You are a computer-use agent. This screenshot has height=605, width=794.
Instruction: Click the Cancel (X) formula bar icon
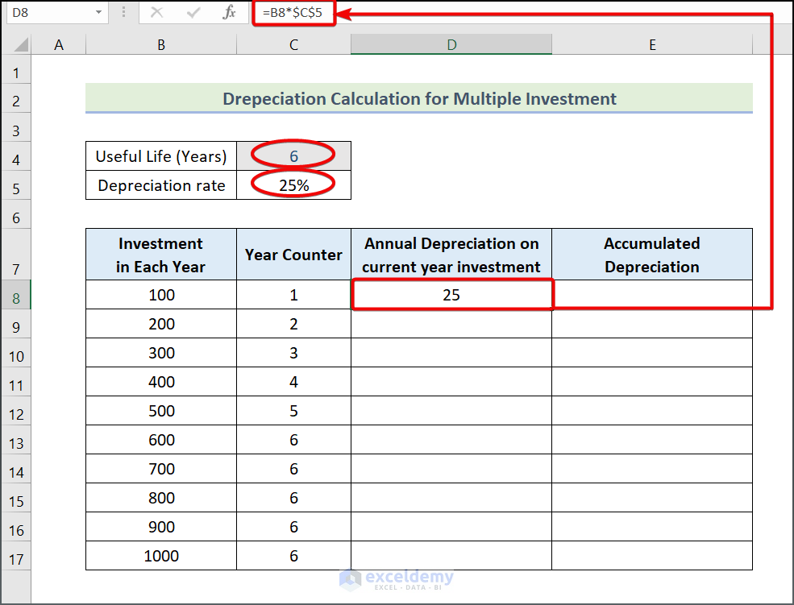click(157, 12)
